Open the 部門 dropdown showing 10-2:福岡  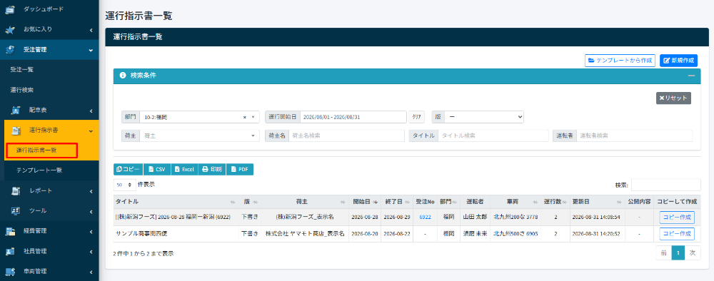tap(199, 117)
